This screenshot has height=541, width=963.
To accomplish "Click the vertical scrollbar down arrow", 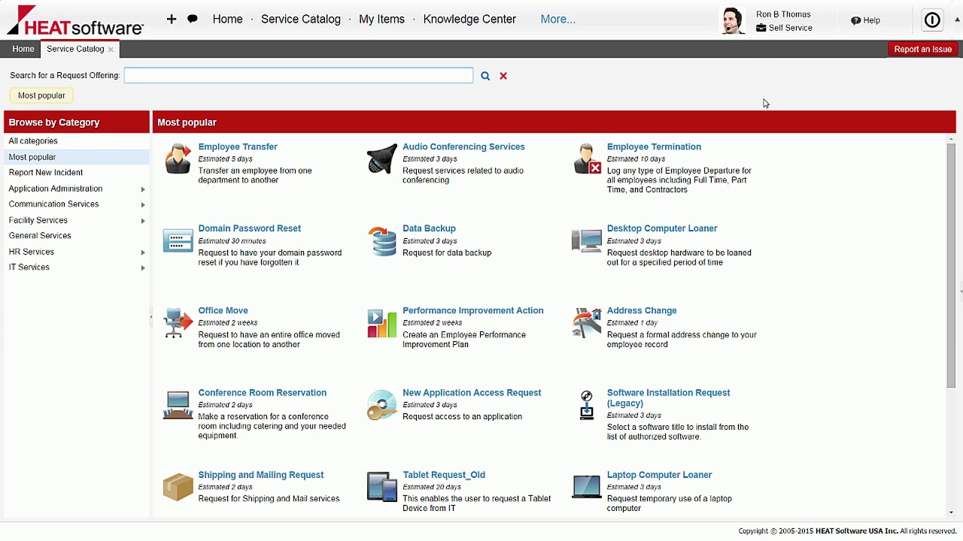I will click(951, 512).
